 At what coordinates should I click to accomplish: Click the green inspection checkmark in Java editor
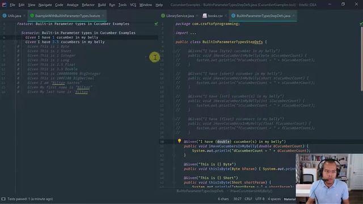coord(361,24)
